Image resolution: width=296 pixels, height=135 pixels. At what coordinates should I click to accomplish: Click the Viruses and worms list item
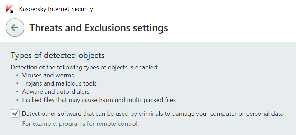[48, 75]
